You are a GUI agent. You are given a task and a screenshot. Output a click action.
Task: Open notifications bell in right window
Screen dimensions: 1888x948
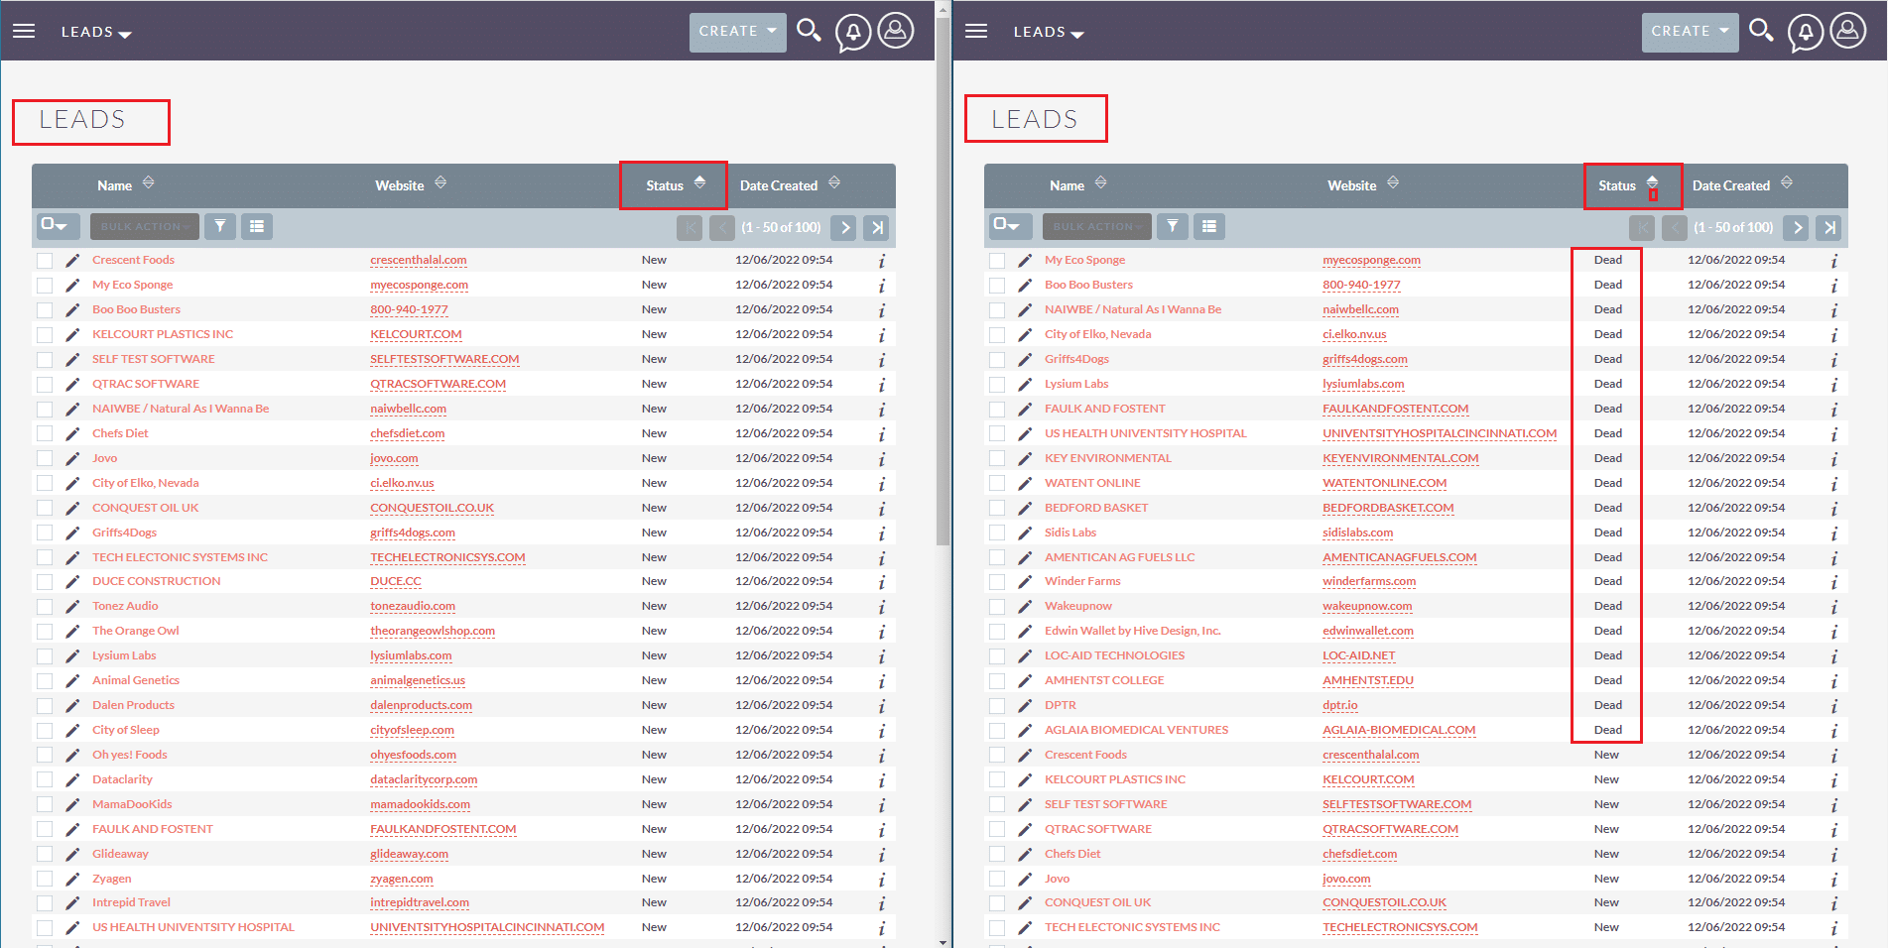pyautogui.click(x=1806, y=33)
